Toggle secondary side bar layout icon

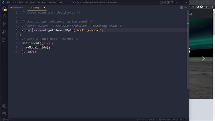pos(168,2)
